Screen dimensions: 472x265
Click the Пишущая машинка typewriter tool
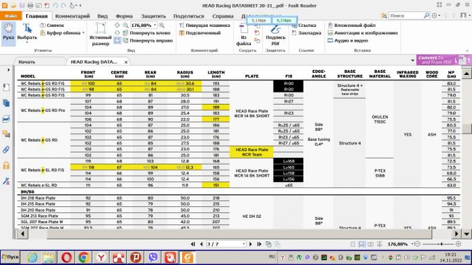point(204,26)
